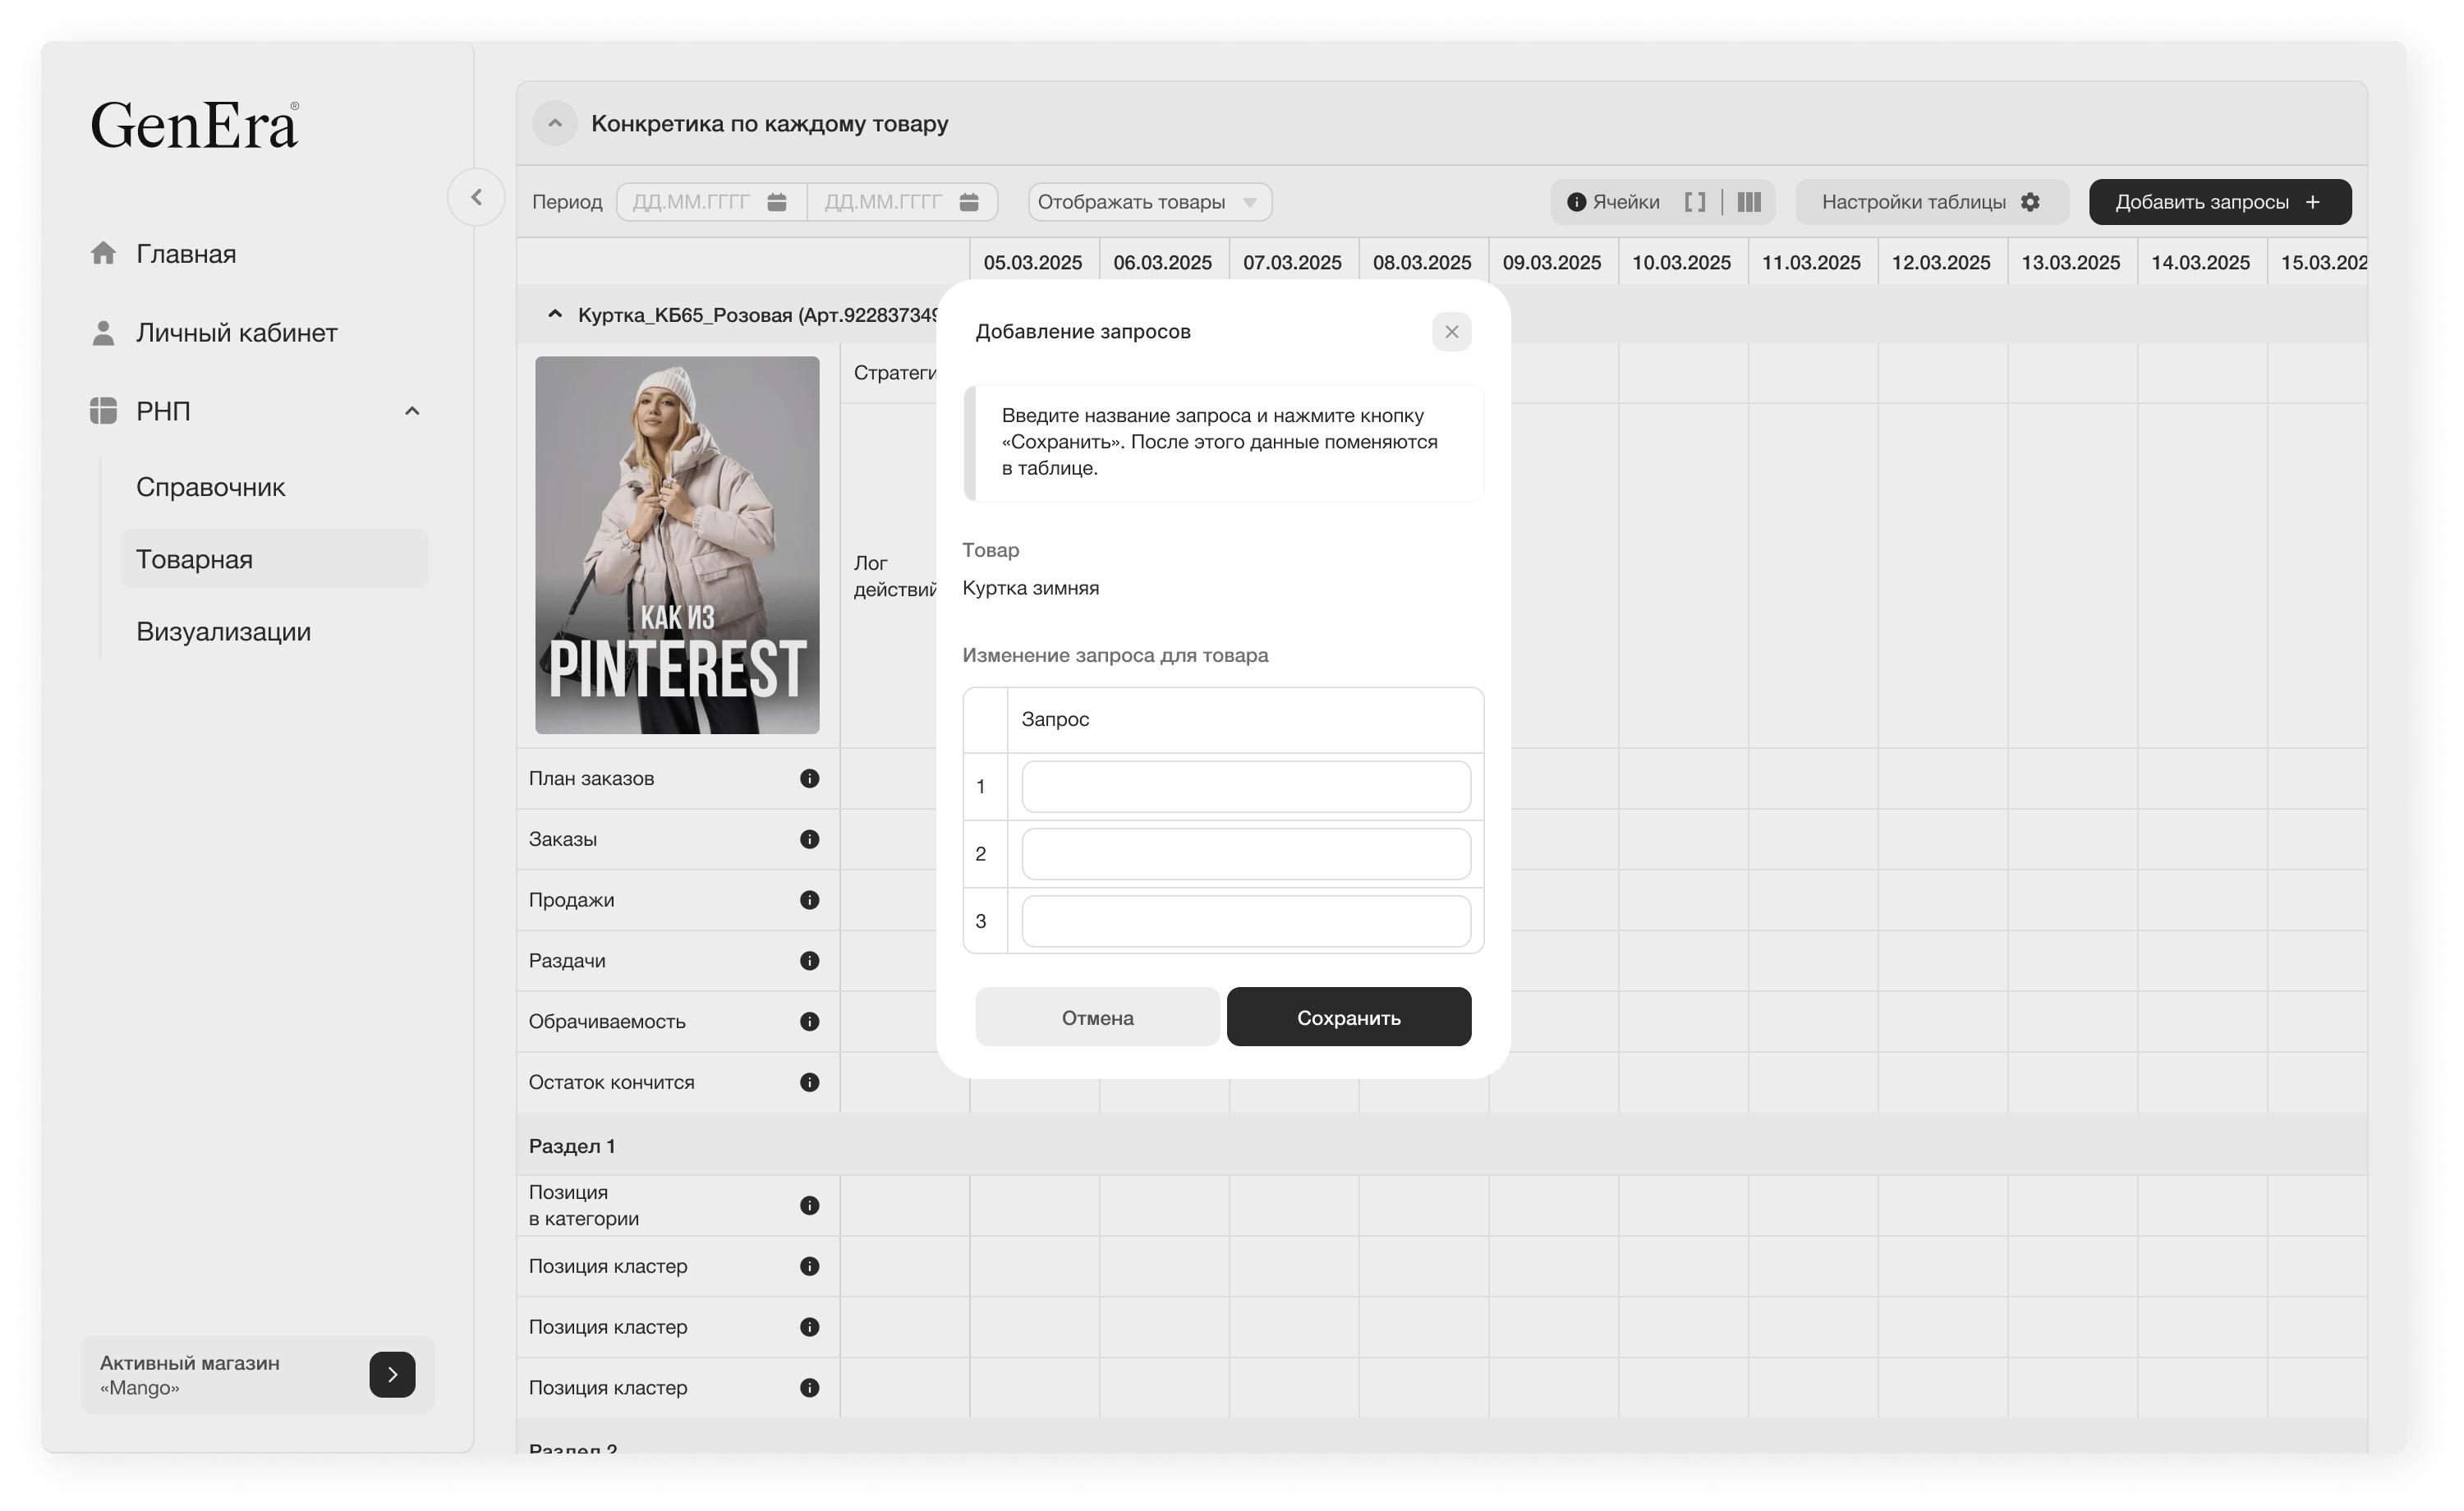Collapse Конкретика по каждому товару panel
The image size is (2464, 1511).
click(555, 123)
